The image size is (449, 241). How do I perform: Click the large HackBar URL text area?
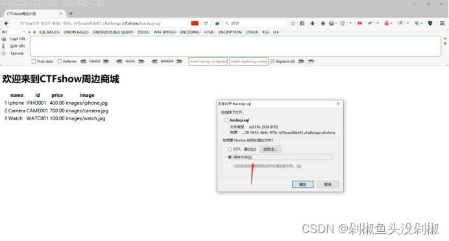(236, 46)
